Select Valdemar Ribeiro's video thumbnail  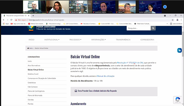click(x=104, y=7)
